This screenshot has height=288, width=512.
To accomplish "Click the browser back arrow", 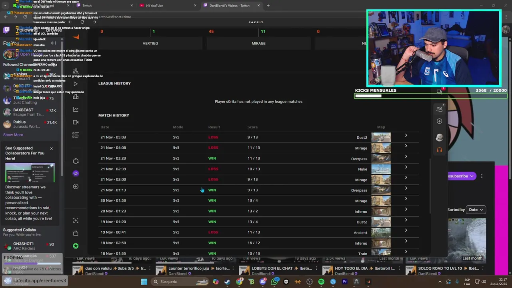I will (x=6, y=17).
